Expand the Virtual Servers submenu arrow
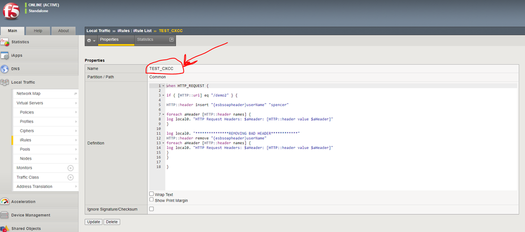The height and width of the screenshot is (232, 525). click(75, 103)
